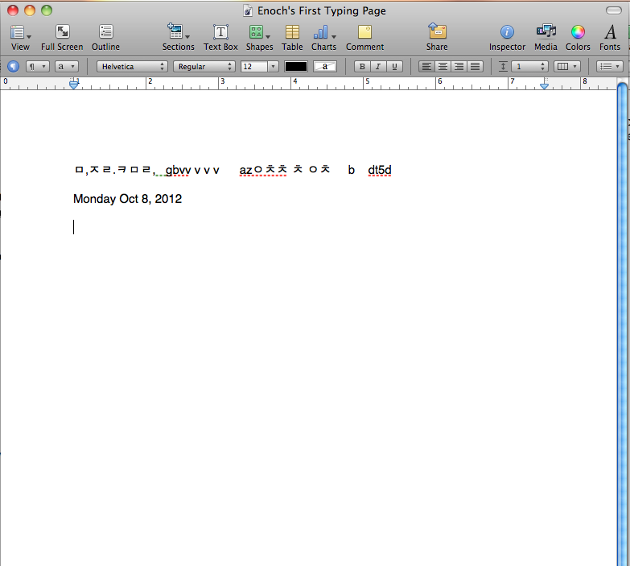Insert a Table
630x566 pixels.
point(292,37)
